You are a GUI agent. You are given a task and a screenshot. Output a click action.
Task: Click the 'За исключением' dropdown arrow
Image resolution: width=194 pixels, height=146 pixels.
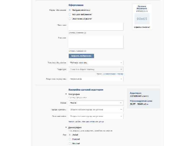(121, 116)
